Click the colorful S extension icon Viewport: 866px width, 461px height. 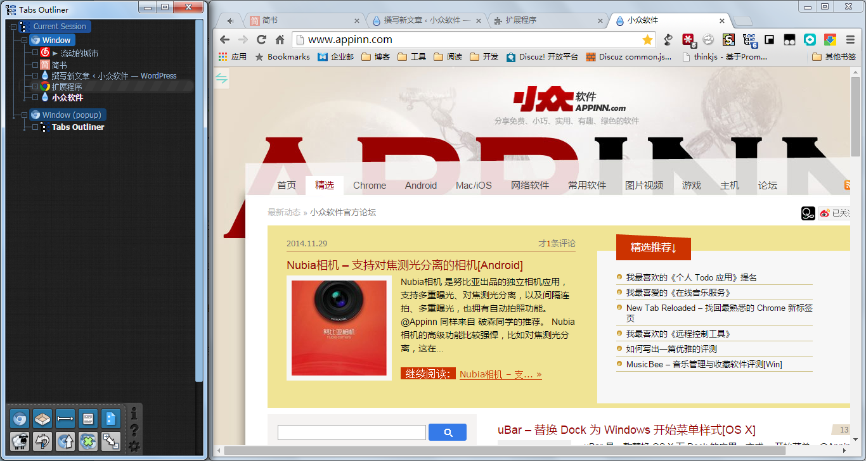728,39
